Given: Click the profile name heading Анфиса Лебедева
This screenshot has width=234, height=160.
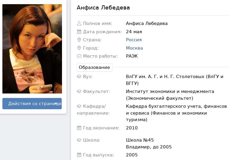Looking at the screenshot, I should (x=103, y=8).
